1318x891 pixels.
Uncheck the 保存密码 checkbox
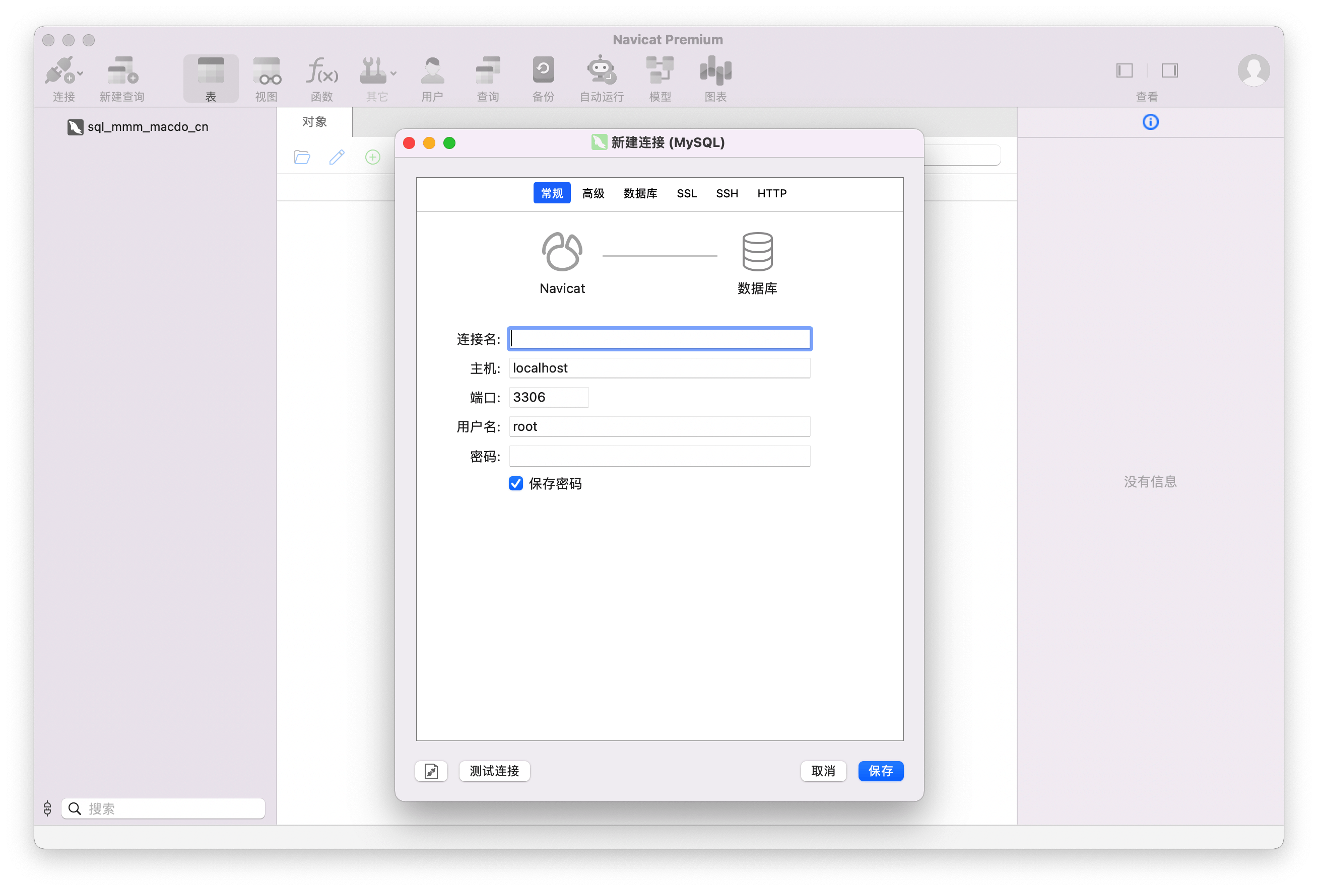click(515, 483)
